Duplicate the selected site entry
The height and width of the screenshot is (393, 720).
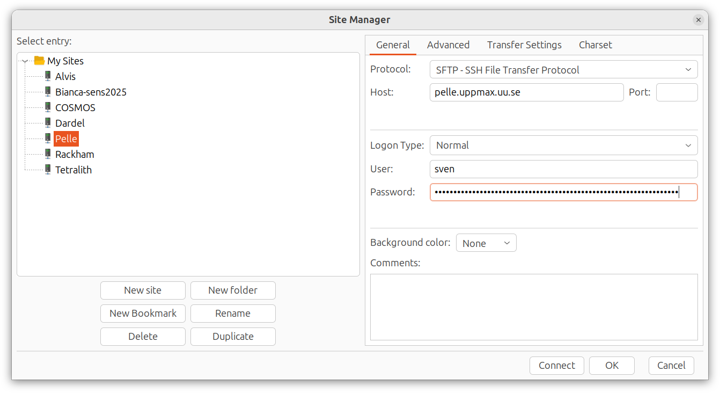(233, 337)
